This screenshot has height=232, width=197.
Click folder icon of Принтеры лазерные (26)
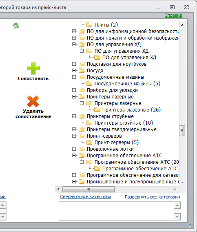tap(97, 109)
